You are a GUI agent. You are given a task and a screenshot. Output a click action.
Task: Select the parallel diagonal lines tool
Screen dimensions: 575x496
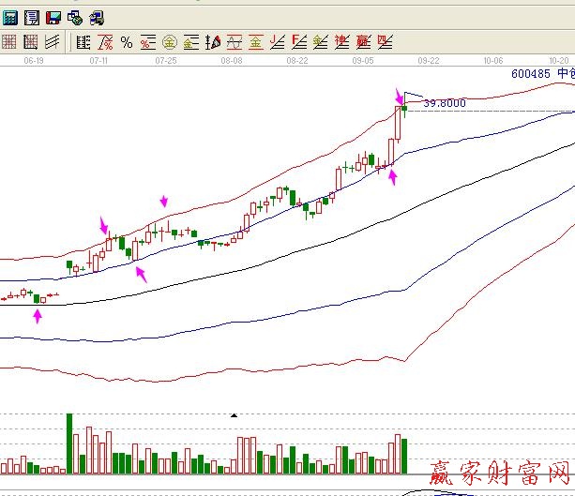click(x=53, y=41)
